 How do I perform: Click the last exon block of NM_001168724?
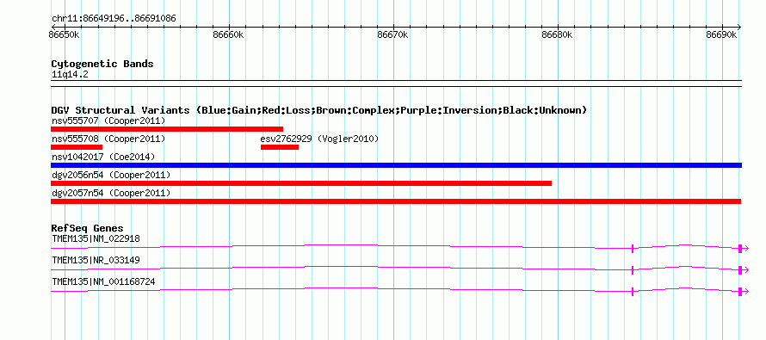pos(740,291)
